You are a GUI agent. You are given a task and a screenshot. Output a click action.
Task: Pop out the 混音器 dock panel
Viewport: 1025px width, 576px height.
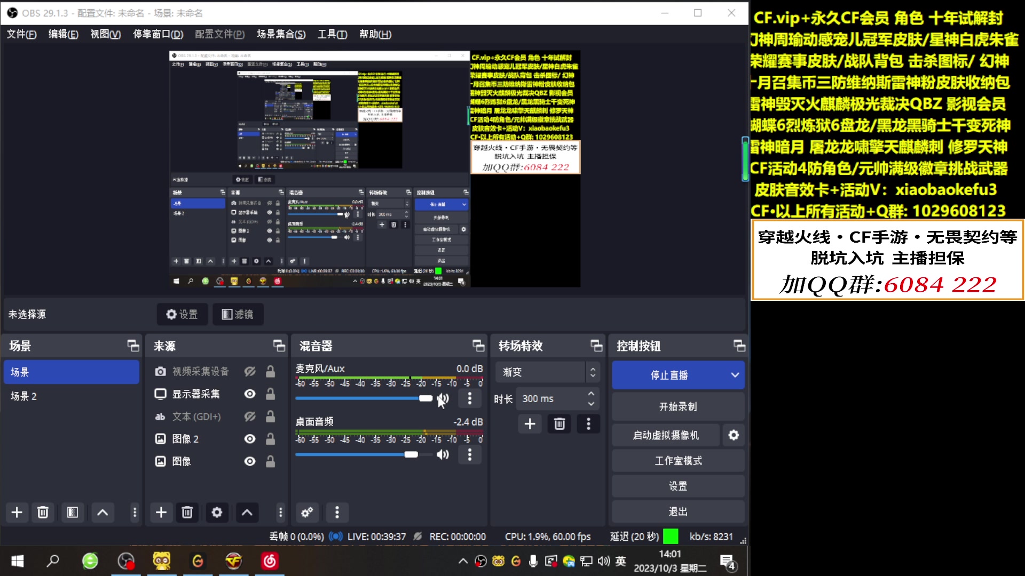click(x=478, y=346)
